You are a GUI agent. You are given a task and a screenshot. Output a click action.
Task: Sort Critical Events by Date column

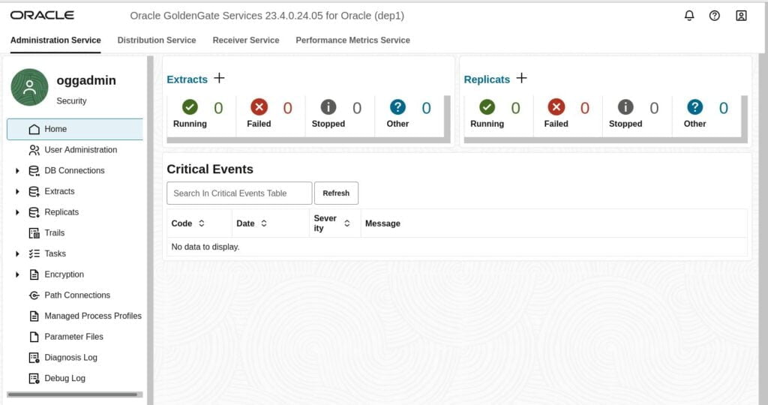pyautogui.click(x=264, y=223)
